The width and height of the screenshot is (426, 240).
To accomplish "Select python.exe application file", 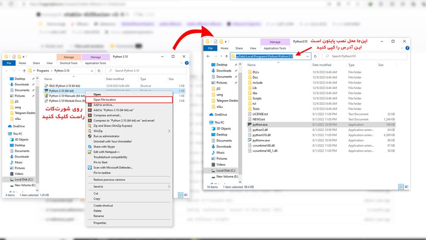I will click(x=321, y=124).
